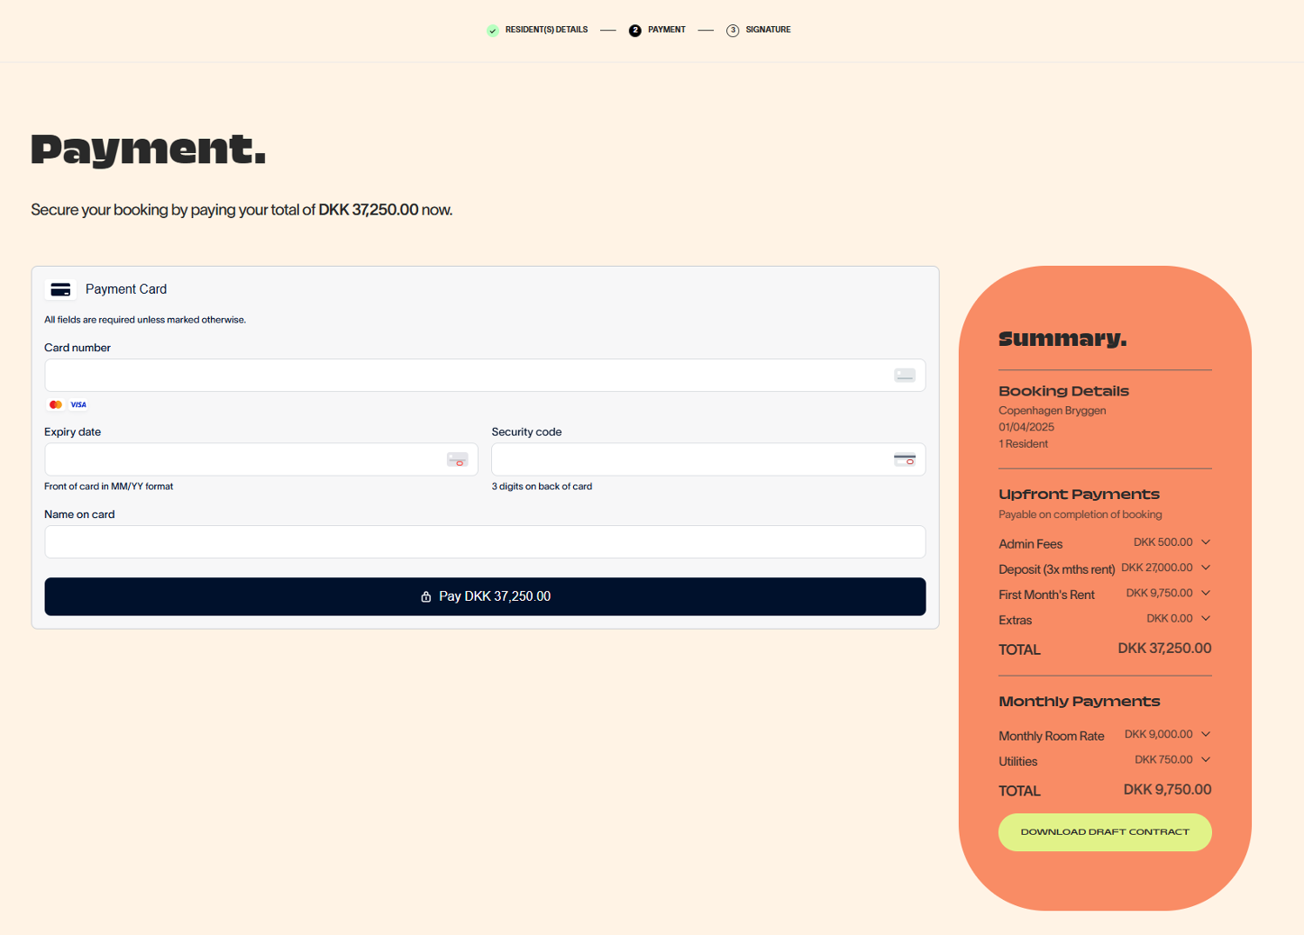The height and width of the screenshot is (935, 1304).
Task: Click the expiry date card icon
Action: [x=457, y=459]
